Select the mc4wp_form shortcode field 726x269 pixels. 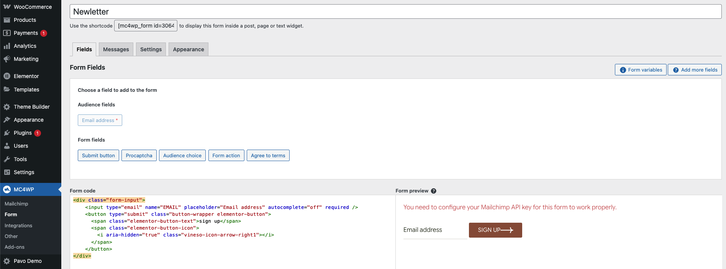[x=146, y=26]
